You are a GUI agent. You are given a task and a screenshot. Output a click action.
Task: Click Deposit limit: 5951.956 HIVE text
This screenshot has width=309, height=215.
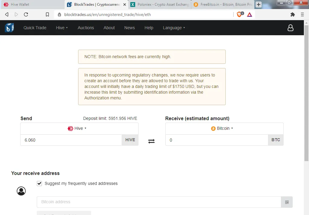[x=110, y=118]
